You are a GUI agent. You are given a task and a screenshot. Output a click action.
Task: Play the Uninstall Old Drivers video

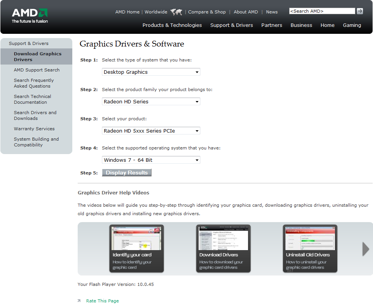(310, 248)
